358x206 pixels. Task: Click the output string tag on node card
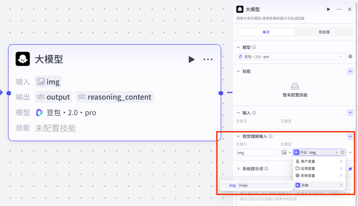(53, 97)
